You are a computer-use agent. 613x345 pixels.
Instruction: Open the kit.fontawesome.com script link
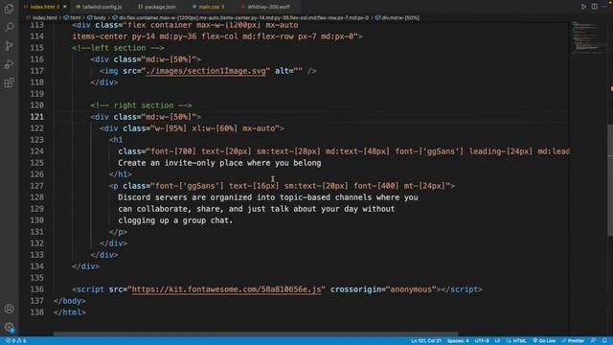pos(226,289)
